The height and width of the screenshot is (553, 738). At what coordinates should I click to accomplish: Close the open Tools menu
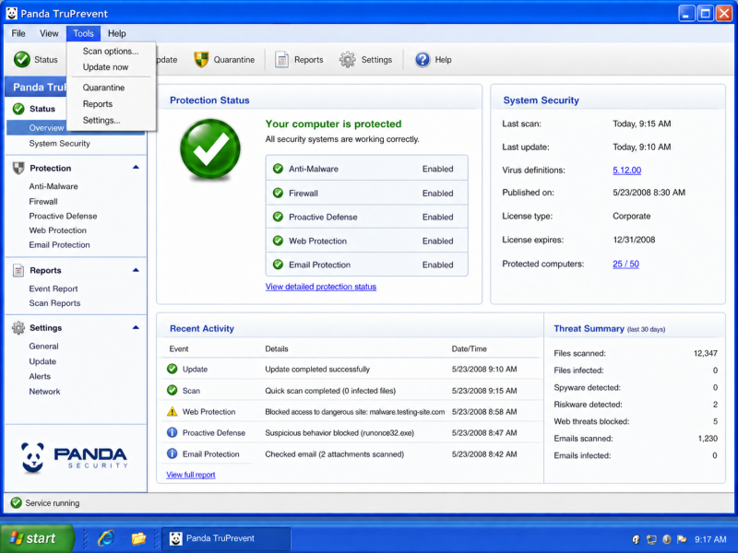pyautogui.click(x=83, y=33)
